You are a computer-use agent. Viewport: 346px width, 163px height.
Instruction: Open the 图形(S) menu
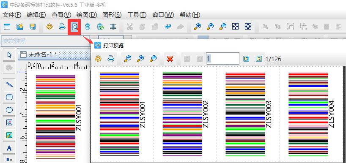point(112,15)
